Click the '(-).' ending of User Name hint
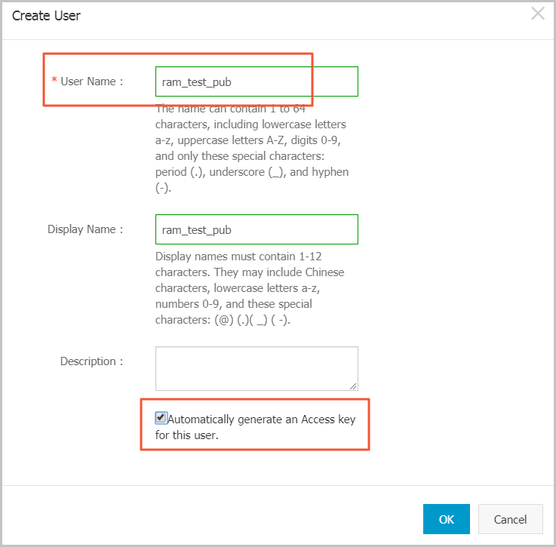 click(x=163, y=188)
